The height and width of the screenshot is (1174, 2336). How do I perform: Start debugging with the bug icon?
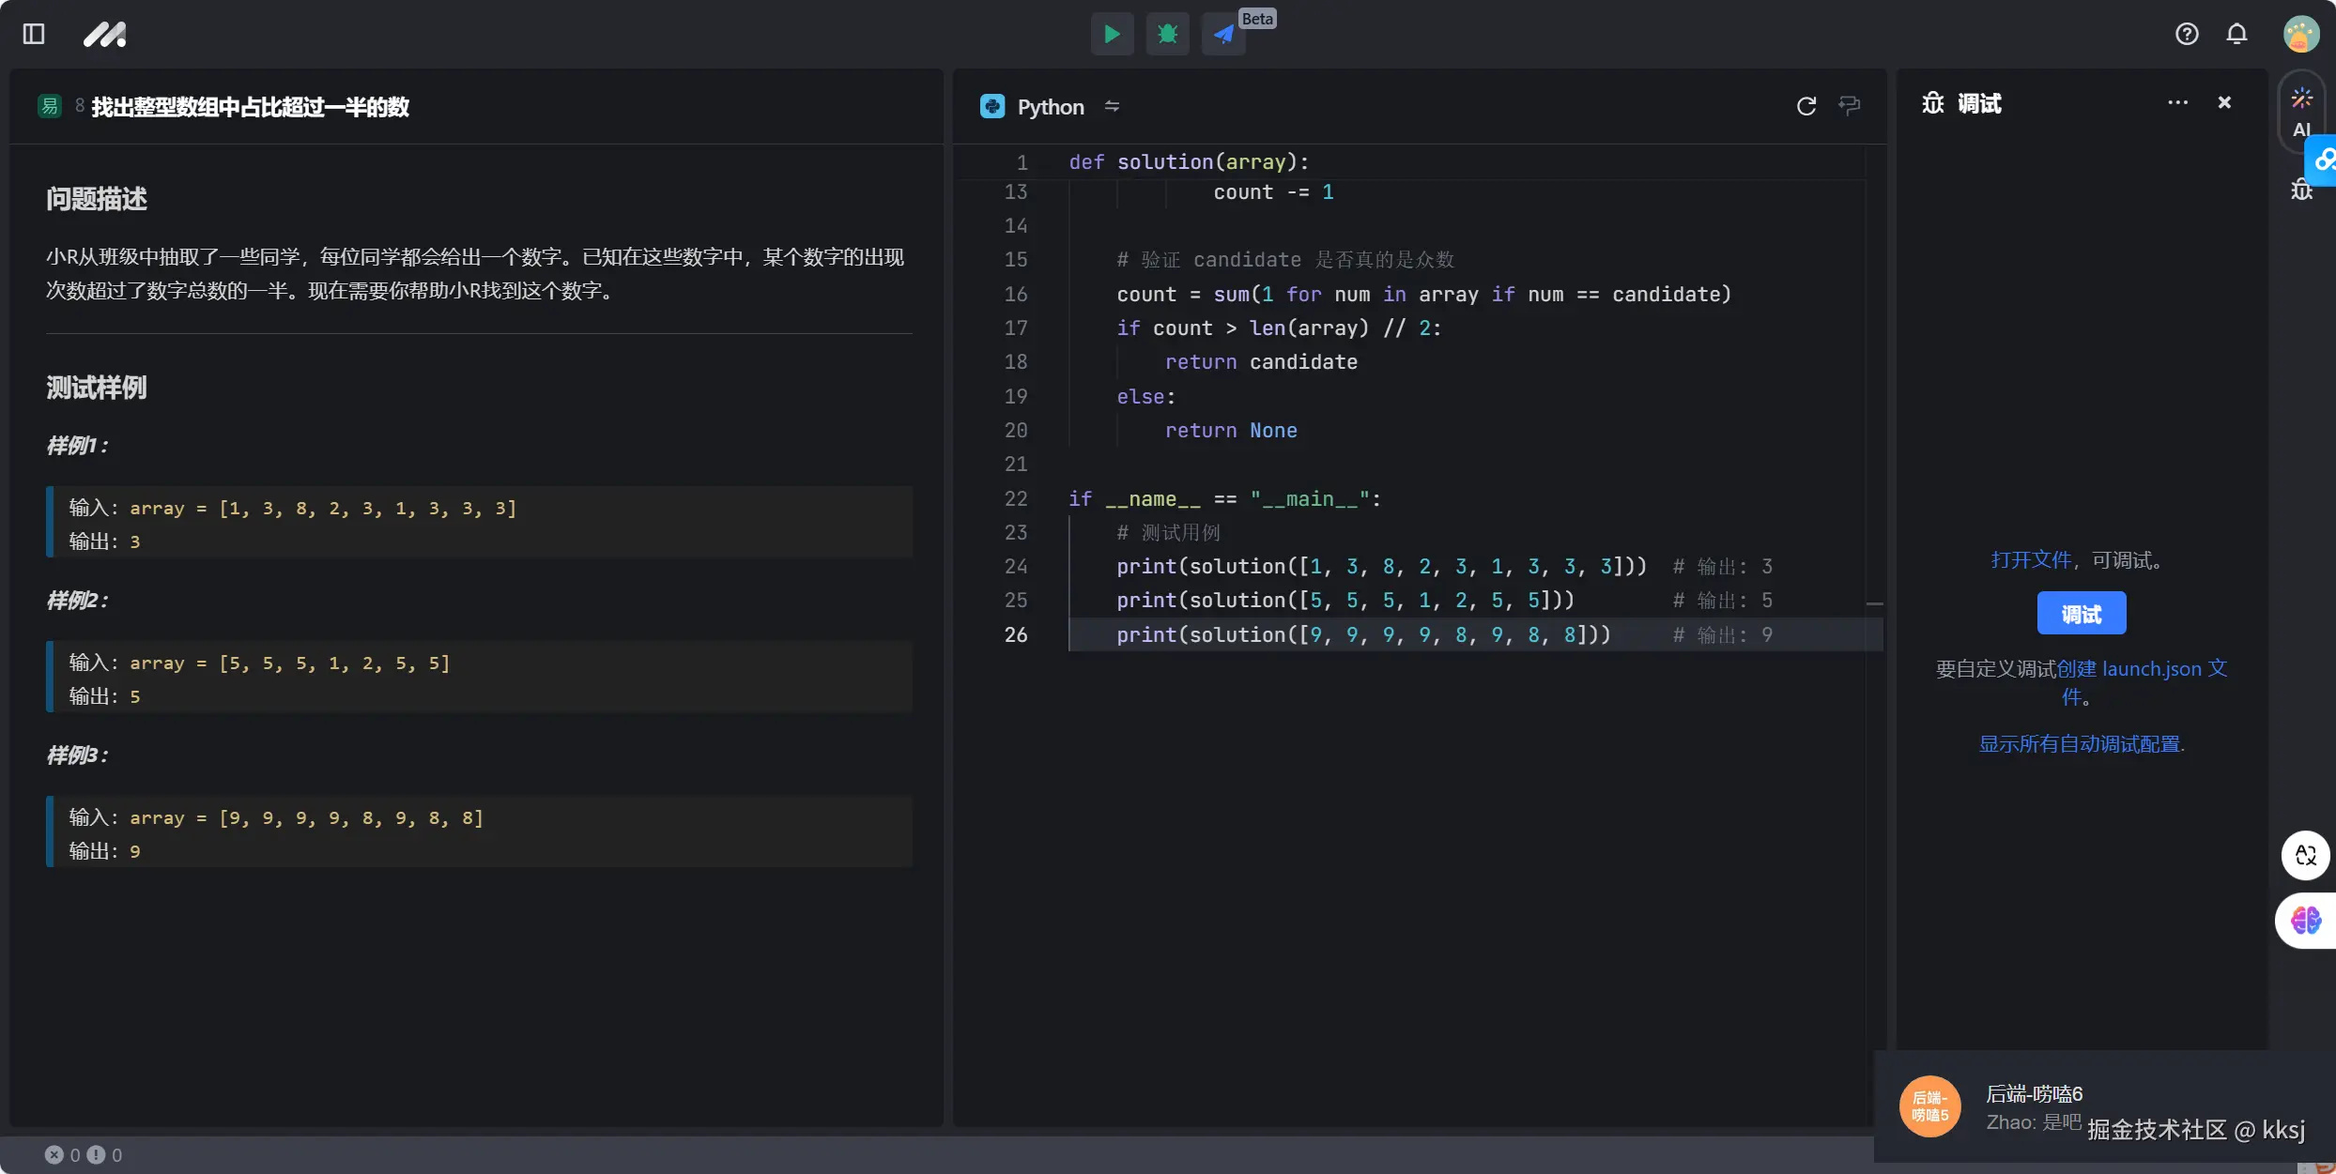pyautogui.click(x=1167, y=35)
